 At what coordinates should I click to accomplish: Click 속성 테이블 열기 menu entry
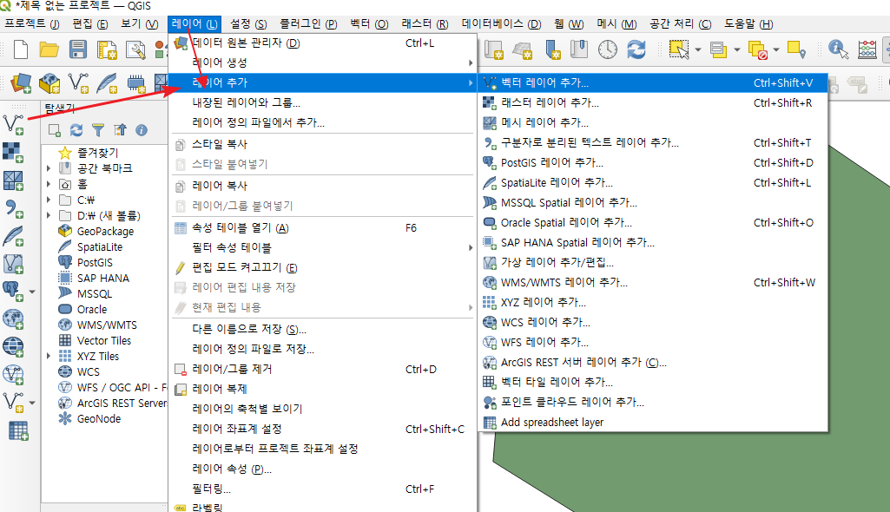322,228
